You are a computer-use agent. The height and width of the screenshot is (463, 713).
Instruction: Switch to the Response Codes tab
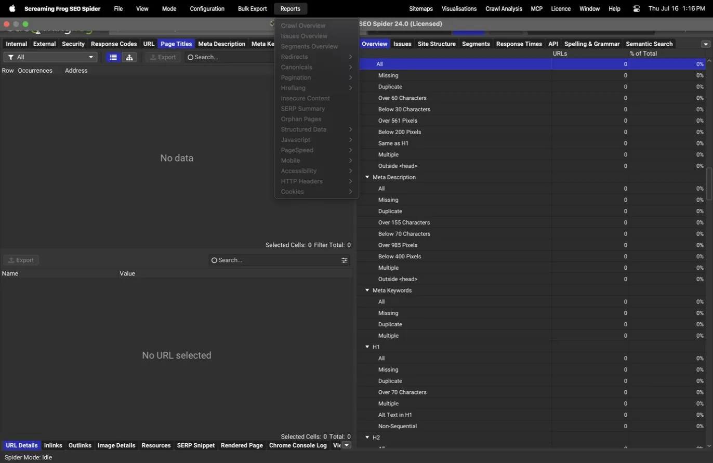click(x=114, y=44)
